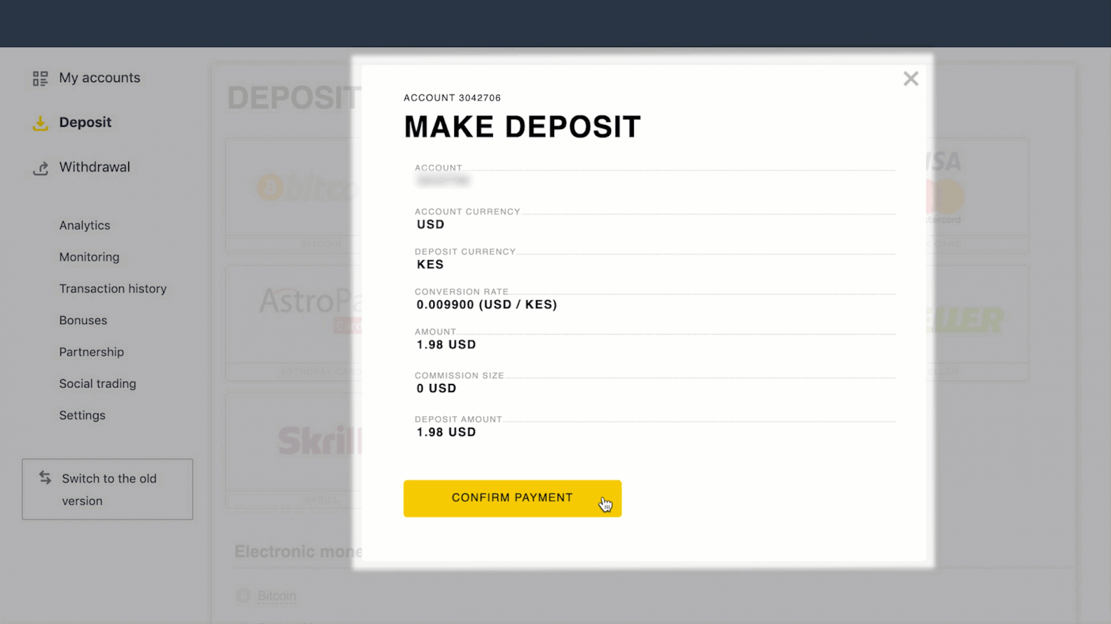Open Partnership page

92,352
